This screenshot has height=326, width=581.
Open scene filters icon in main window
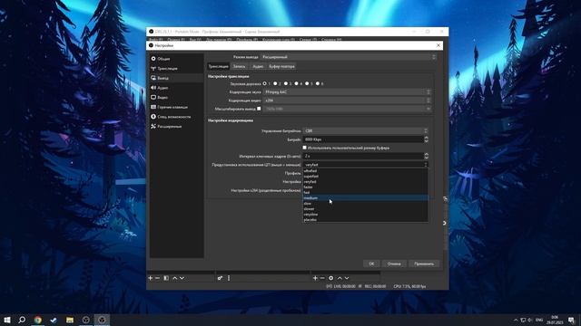pos(166,278)
